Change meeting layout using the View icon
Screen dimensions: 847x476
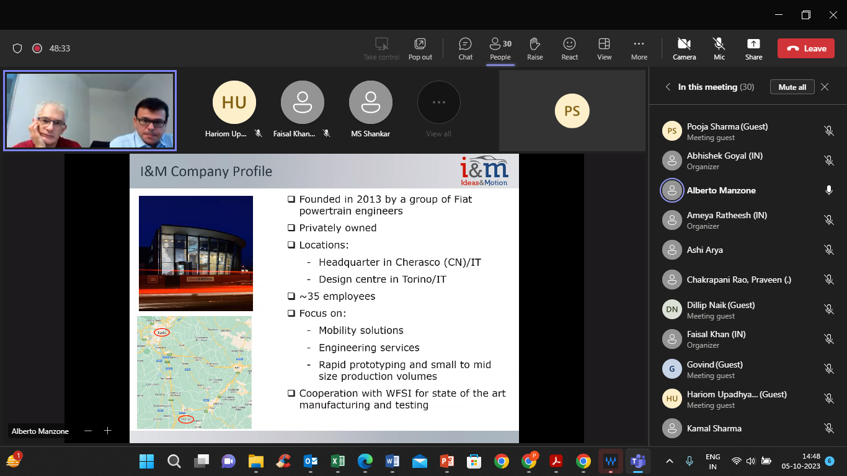tap(604, 48)
